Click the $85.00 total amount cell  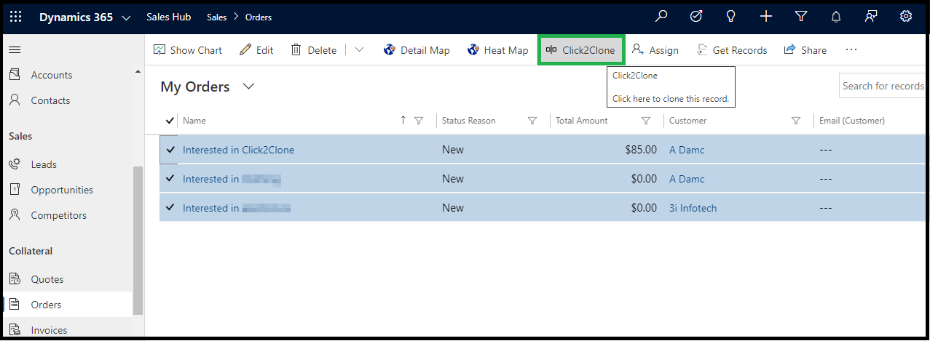coord(641,150)
